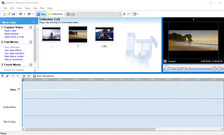Click the Back button in the monitor
The width and height of the screenshot is (224, 135).
pos(177,69)
